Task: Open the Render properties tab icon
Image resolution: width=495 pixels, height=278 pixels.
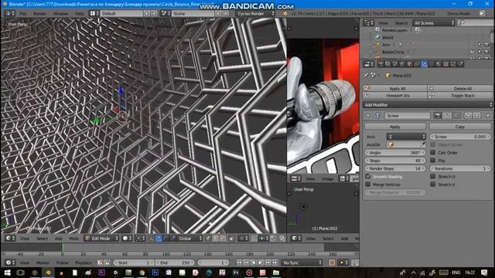Action: click(x=381, y=64)
